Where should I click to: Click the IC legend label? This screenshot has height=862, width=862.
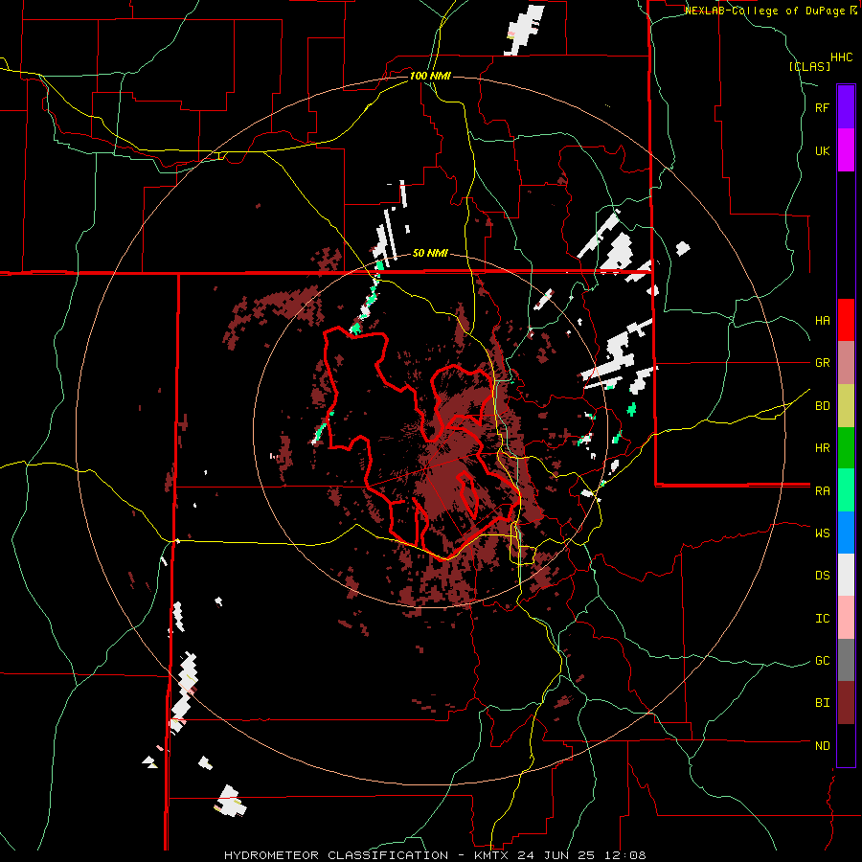pyautogui.click(x=822, y=619)
